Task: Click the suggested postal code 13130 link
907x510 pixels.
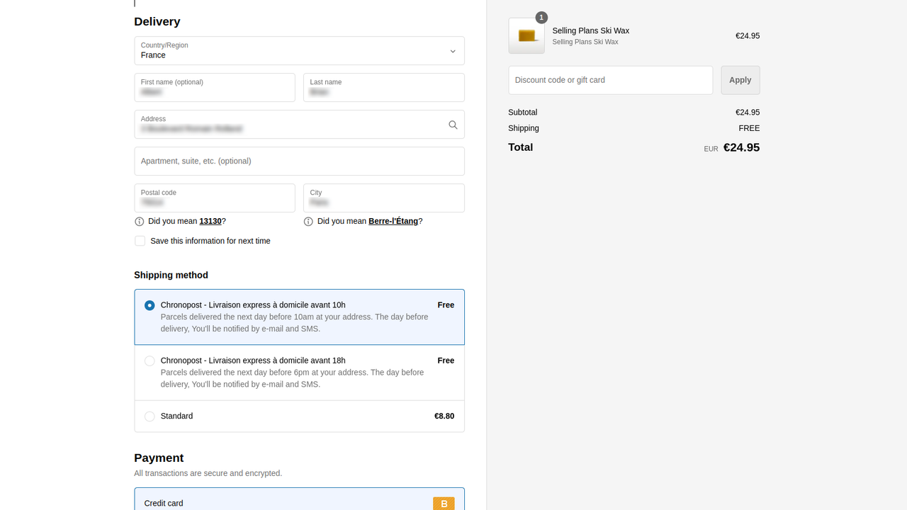Action: click(211, 221)
